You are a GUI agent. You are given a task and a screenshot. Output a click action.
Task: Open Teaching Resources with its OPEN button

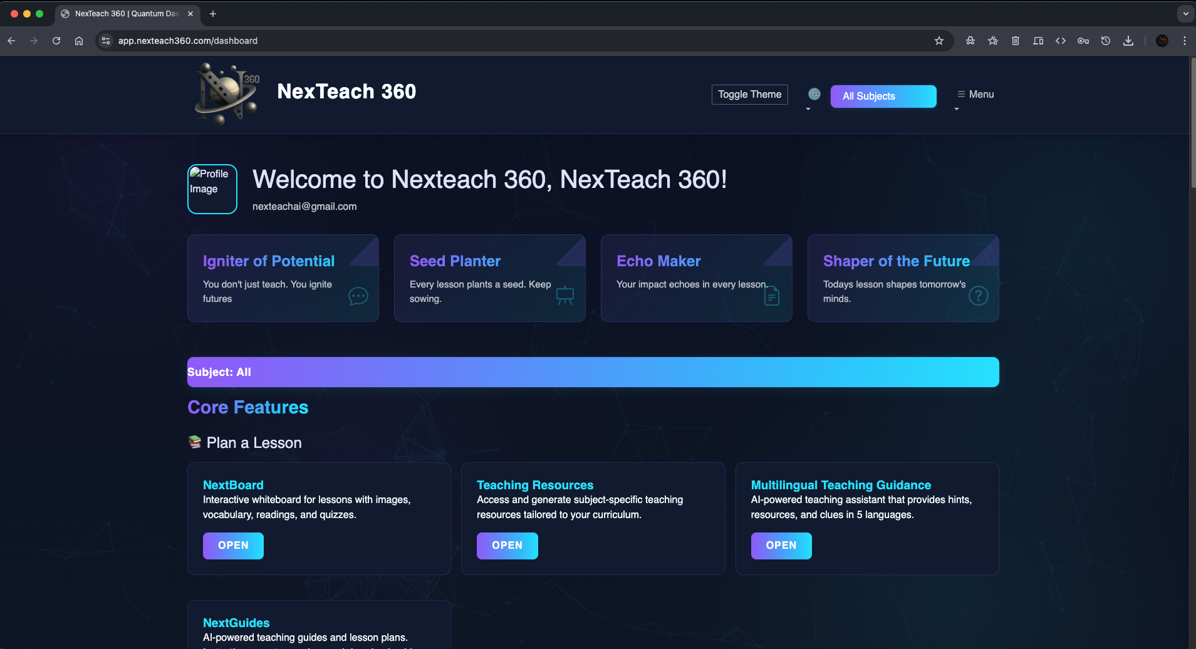pyautogui.click(x=507, y=546)
